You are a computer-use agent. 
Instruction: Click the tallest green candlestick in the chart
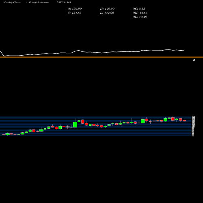point(75,125)
